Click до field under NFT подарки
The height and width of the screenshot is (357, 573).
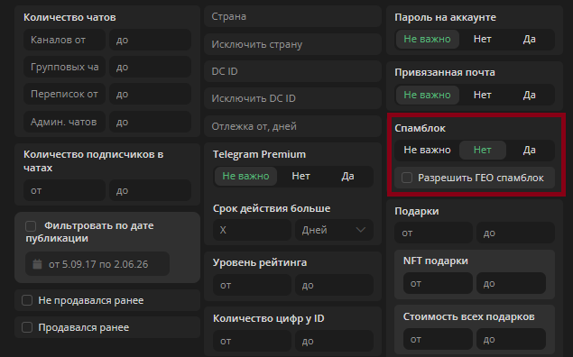[512, 283]
